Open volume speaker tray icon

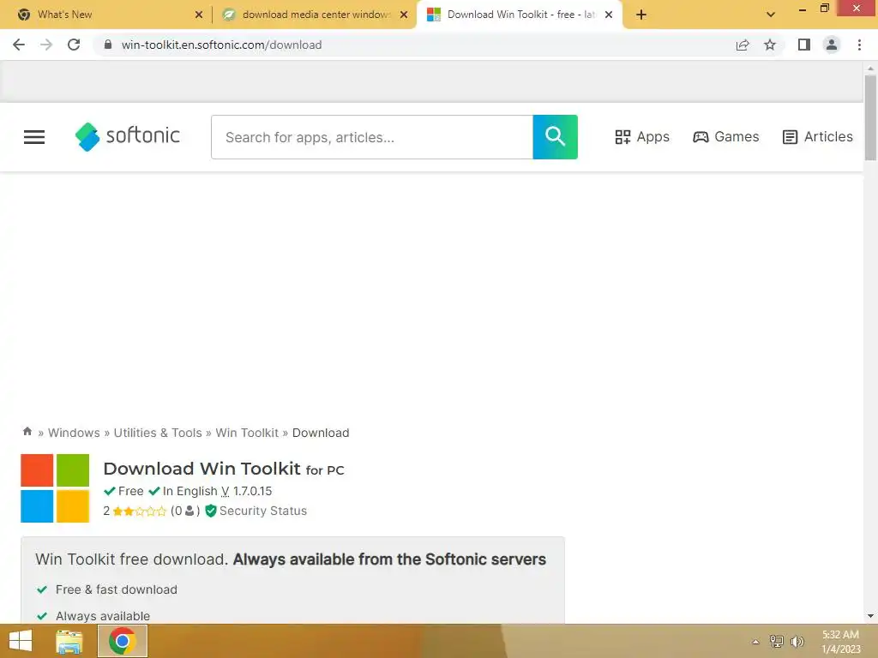pyautogui.click(x=797, y=641)
